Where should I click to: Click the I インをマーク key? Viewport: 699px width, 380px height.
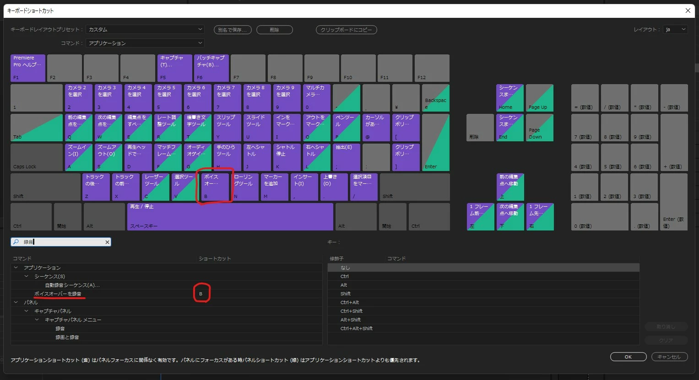click(x=287, y=128)
